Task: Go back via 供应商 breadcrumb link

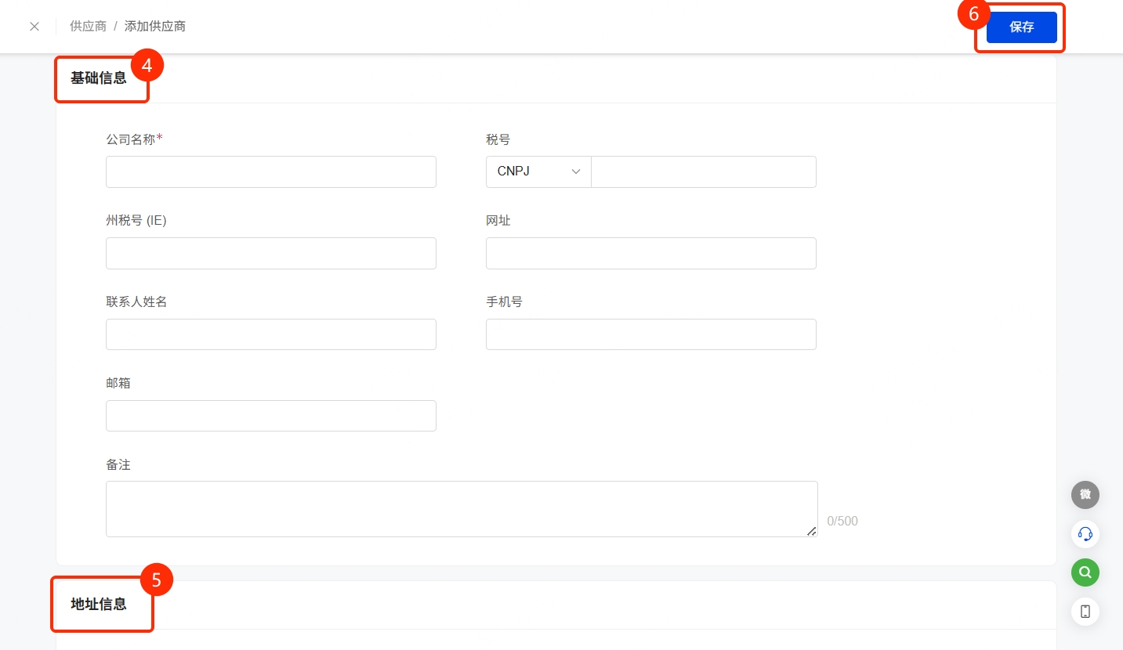Action: pos(88,27)
